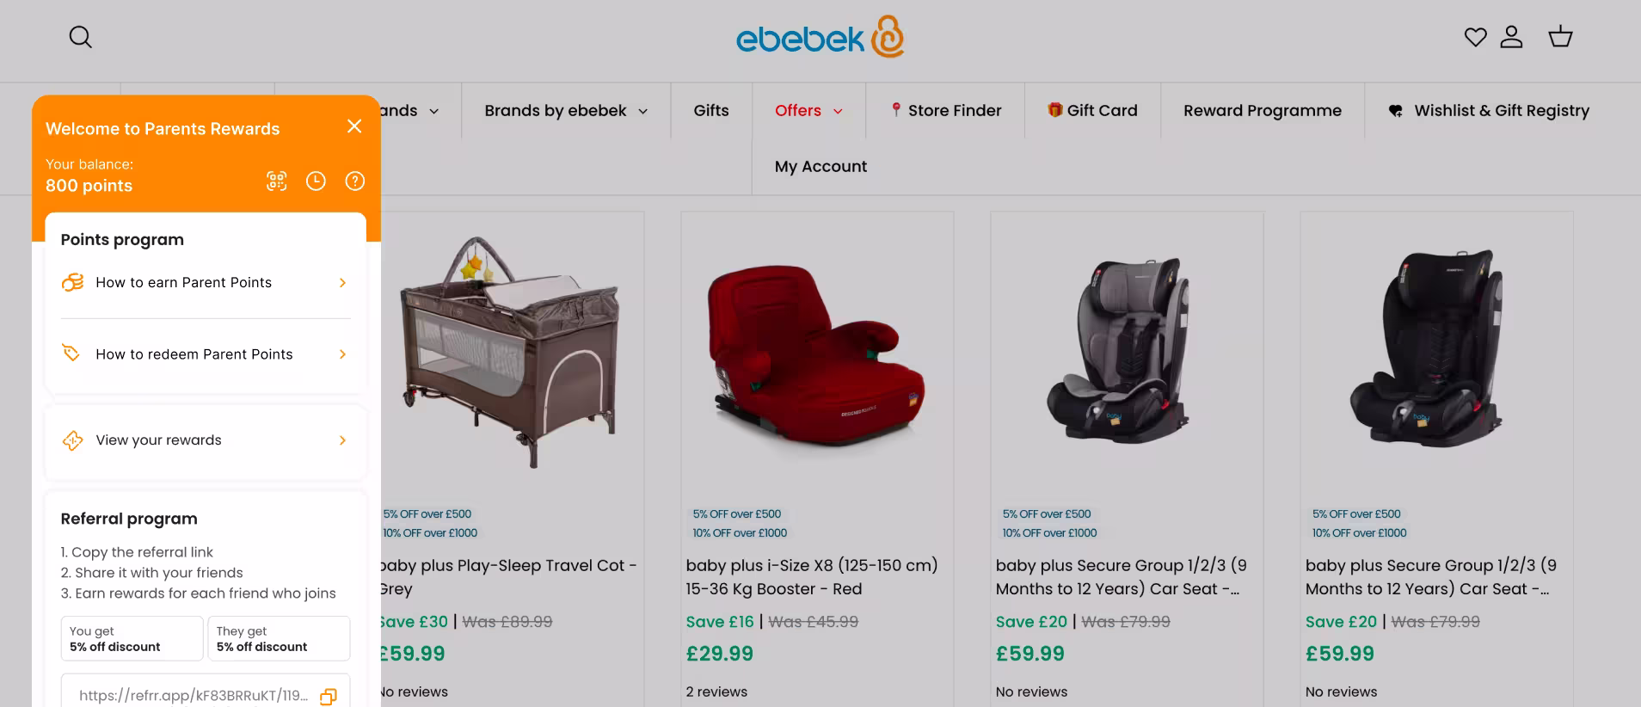Open the Gifts menu item

point(711,111)
